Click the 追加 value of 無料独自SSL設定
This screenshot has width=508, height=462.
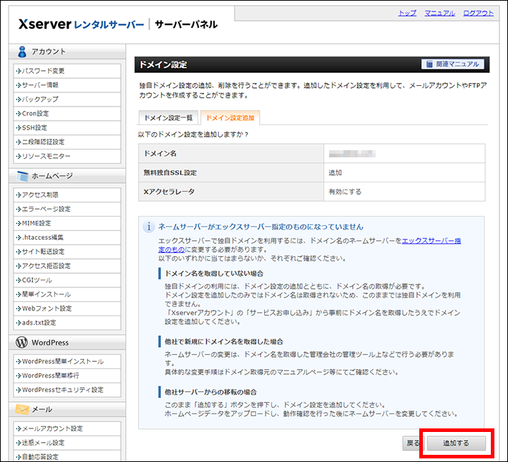pos(335,173)
